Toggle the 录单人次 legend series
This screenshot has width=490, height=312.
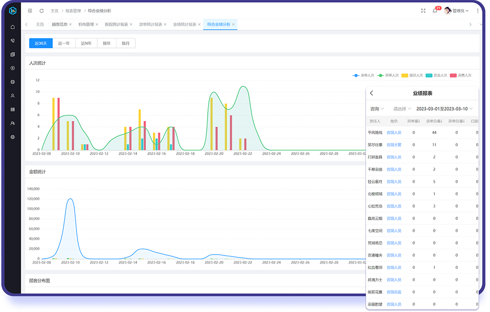point(363,75)
